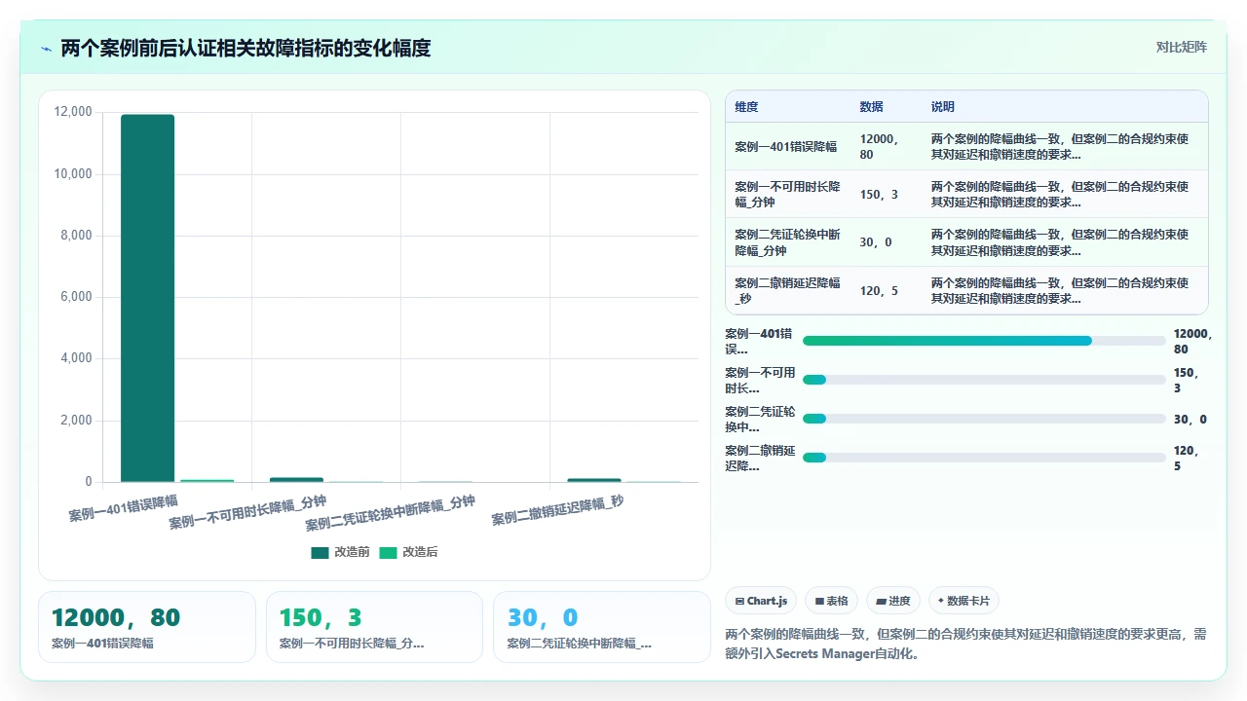Toggle the 改造前 legend entry

pos(340,552)
